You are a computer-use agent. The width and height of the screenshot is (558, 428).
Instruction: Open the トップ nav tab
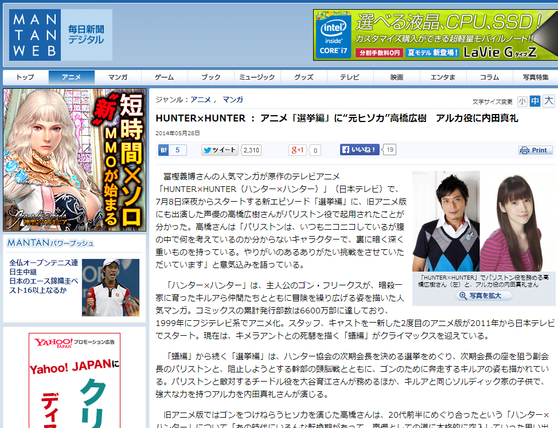(25, 77)
